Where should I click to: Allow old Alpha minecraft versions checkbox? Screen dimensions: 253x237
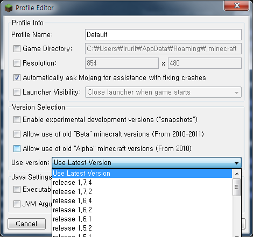coord(17,149)
